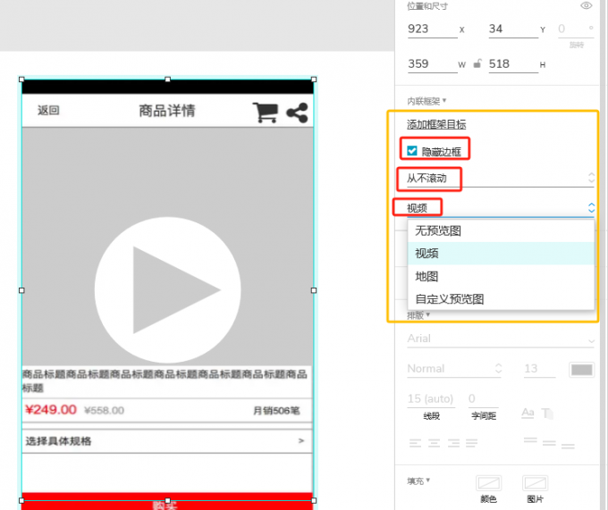Click the 选择具体规格 row
Image resolution: width=608 pixels, height=510 pixels.
[x=167, y=441]
